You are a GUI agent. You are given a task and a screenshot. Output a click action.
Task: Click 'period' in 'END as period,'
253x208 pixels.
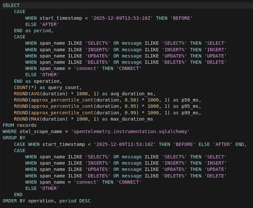pos(42,31)
